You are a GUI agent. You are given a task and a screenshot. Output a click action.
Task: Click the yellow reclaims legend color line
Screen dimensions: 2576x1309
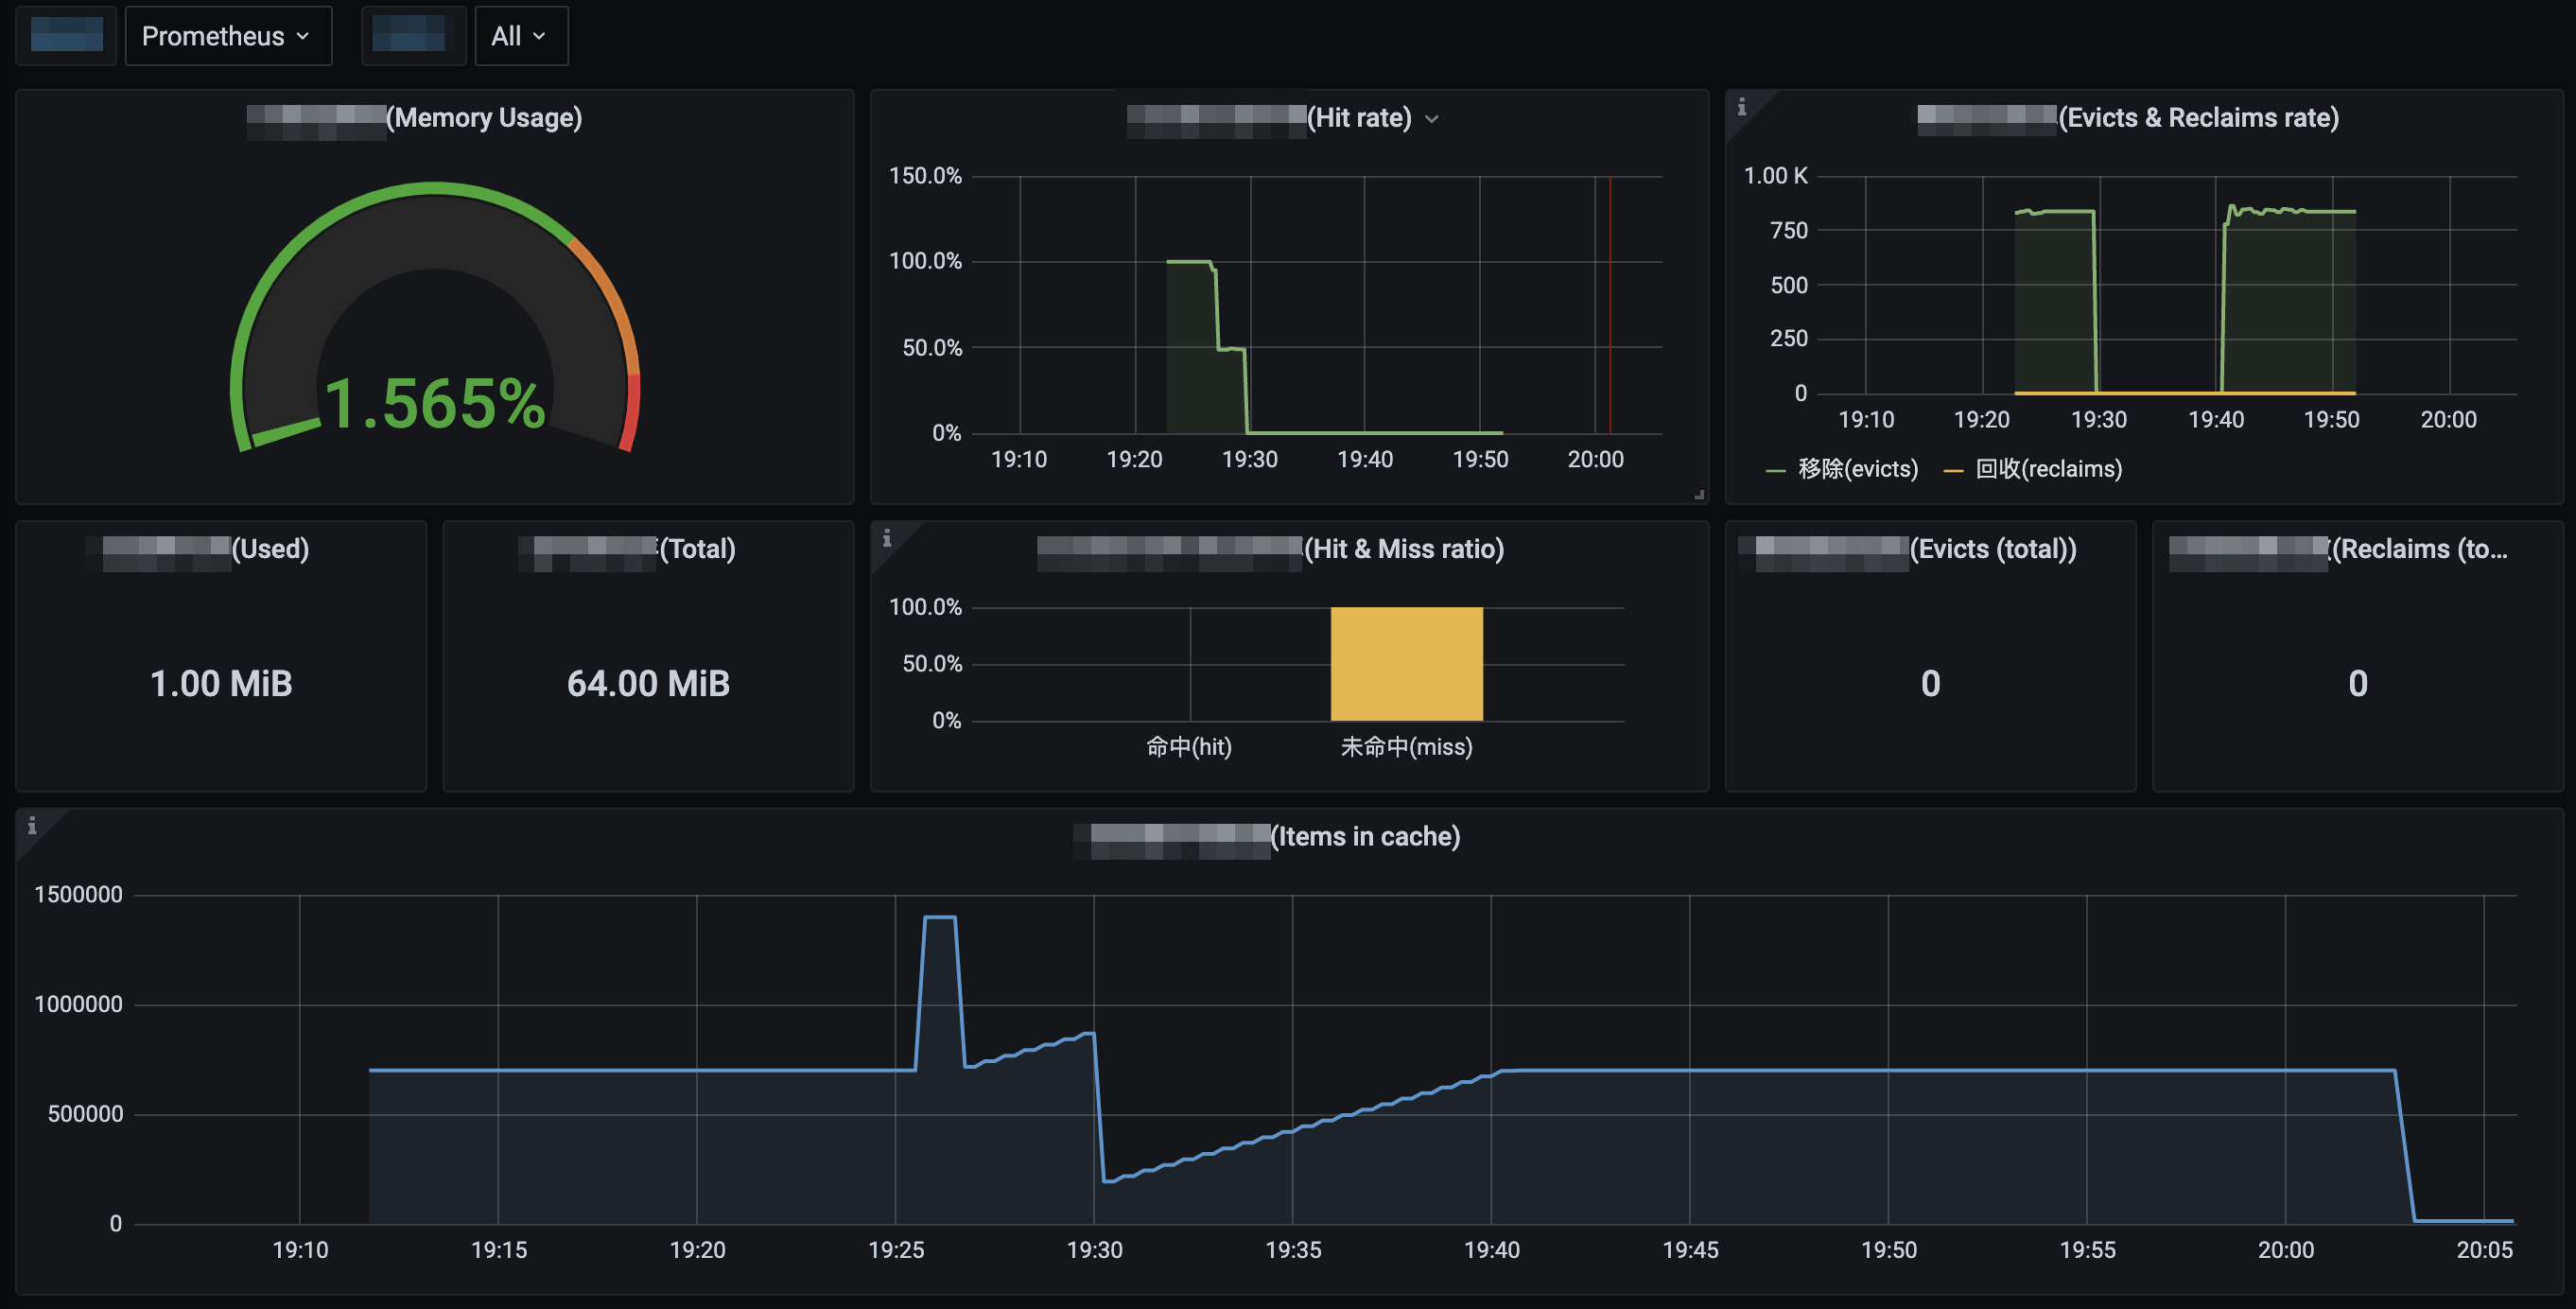(x=1953, y=470)
